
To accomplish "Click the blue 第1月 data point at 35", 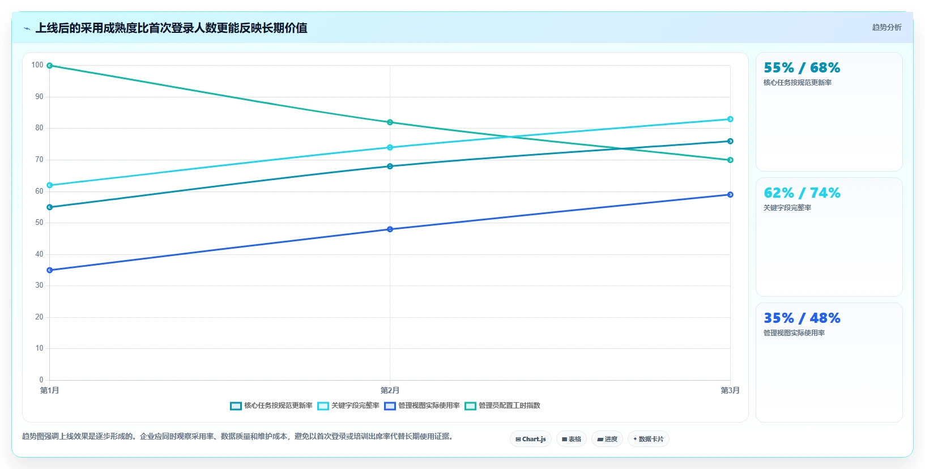I will tap(50, 270).
